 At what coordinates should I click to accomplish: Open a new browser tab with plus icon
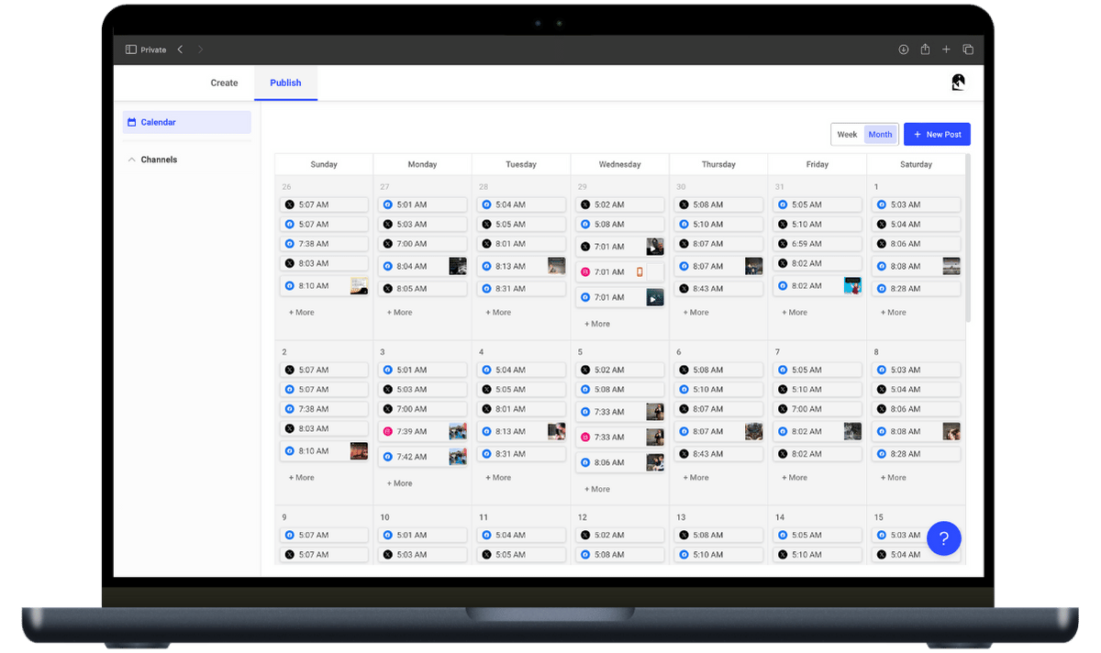(946, 50)
